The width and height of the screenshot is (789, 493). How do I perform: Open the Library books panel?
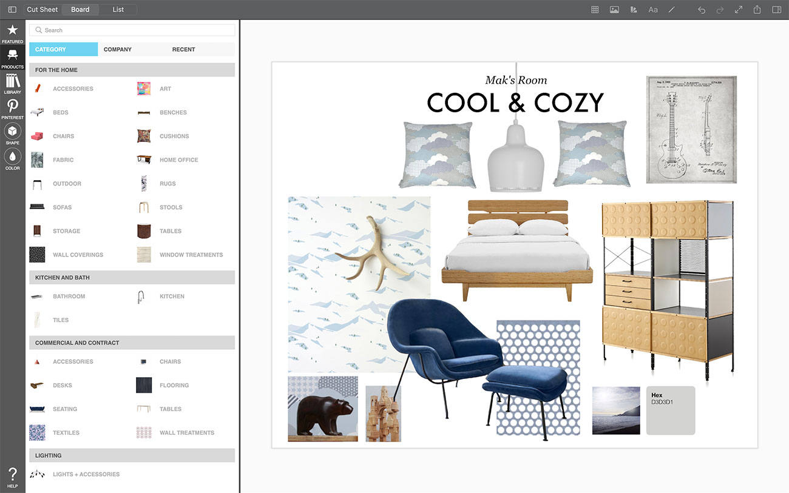pyautogui.click(x=12, y=84)
